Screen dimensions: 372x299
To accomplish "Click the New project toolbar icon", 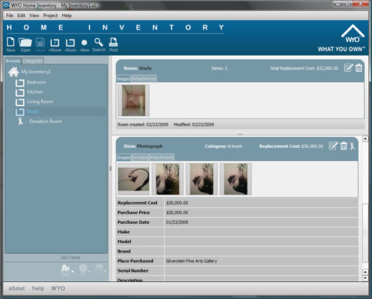I will tap(11, 44).
